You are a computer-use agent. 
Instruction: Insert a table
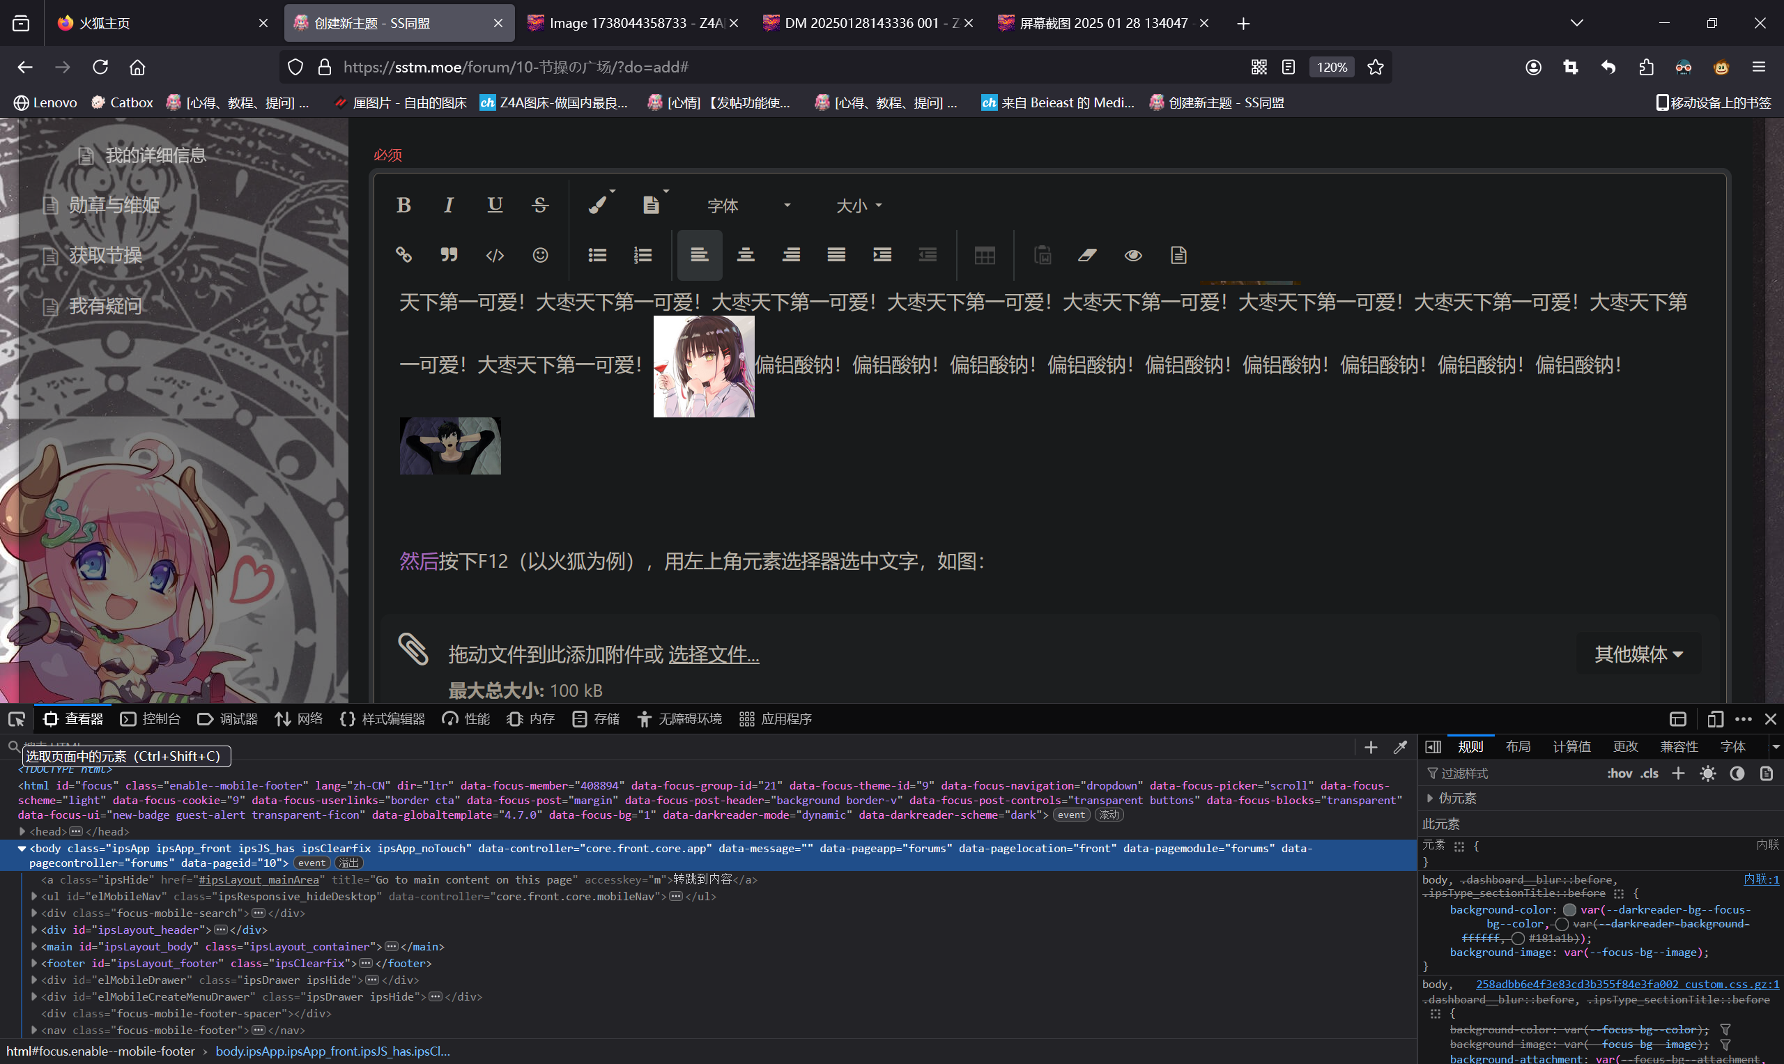[985, 255]
